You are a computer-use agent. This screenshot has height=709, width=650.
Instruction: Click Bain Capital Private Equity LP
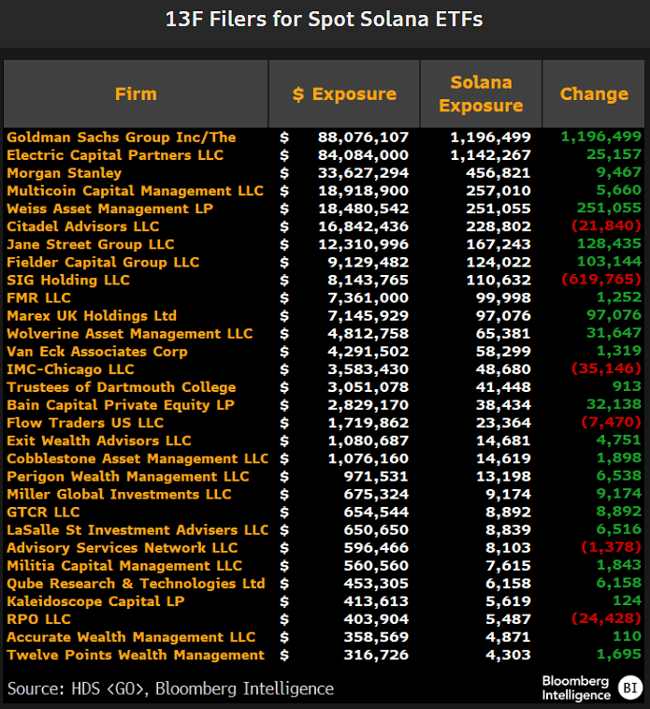coord(121,405)
